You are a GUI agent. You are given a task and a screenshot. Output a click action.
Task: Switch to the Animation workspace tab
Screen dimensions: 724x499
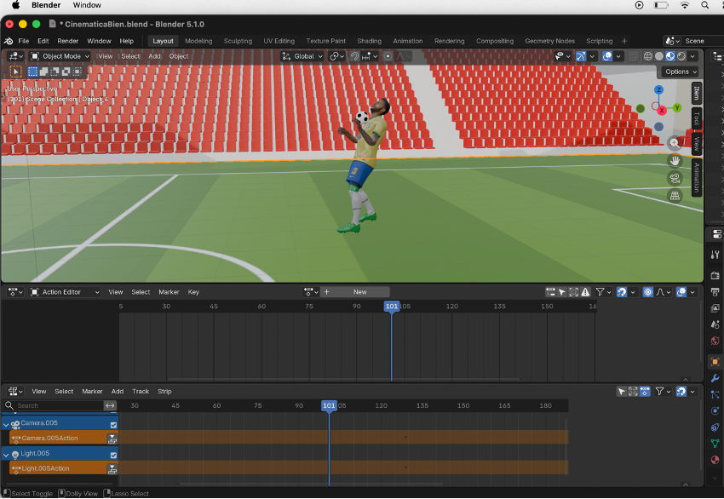pyautogui.click(x=408, y=40)
